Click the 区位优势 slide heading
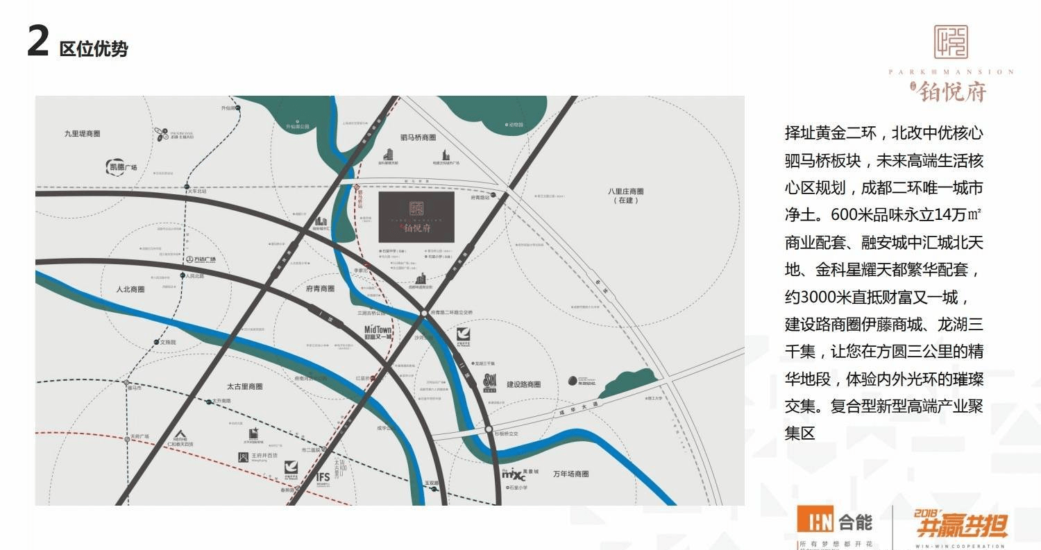Image resolution: width=1041 pixels, height=550 pixels. pos(93,50)
